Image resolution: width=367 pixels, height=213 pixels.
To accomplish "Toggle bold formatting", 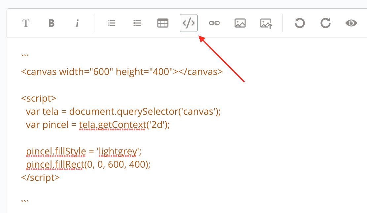I will 51,23.
